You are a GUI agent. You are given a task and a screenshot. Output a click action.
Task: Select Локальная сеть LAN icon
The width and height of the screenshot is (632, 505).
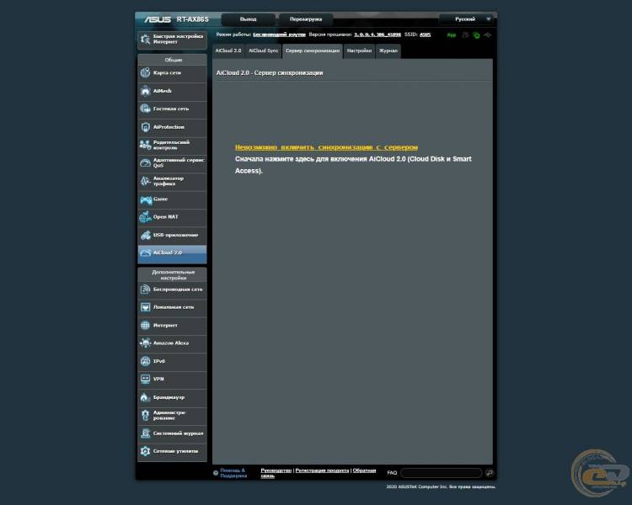(x=145, y=307)
